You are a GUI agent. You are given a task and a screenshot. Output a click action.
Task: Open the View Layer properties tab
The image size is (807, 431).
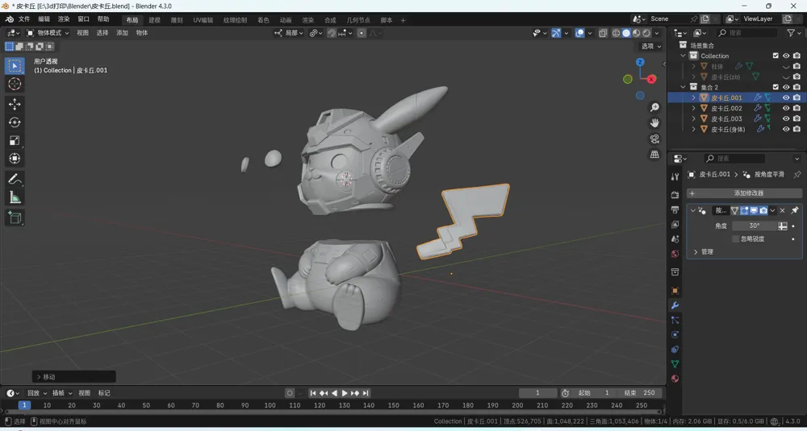[x=675, y=225]
